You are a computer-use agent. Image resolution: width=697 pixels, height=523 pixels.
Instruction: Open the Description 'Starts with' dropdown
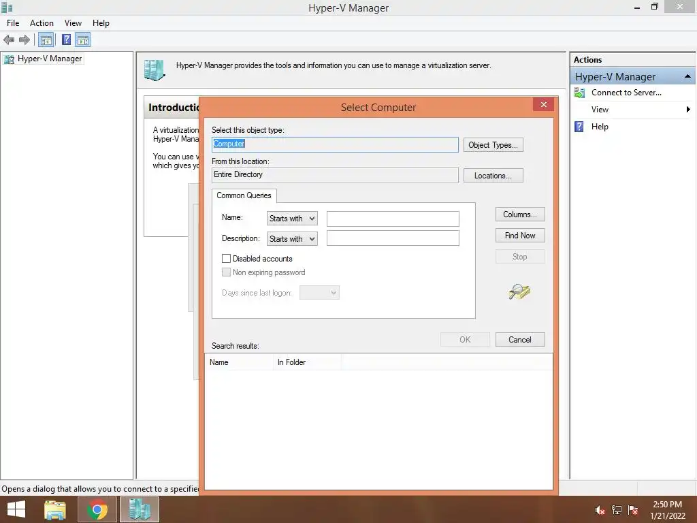pos(292,239)
